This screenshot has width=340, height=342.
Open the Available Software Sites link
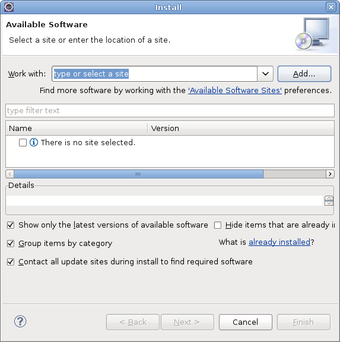coord(235,90)
